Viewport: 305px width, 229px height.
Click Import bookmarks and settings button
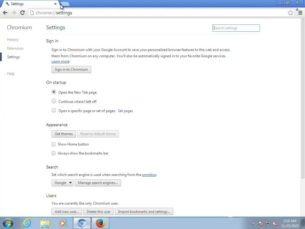coord(144,212)
